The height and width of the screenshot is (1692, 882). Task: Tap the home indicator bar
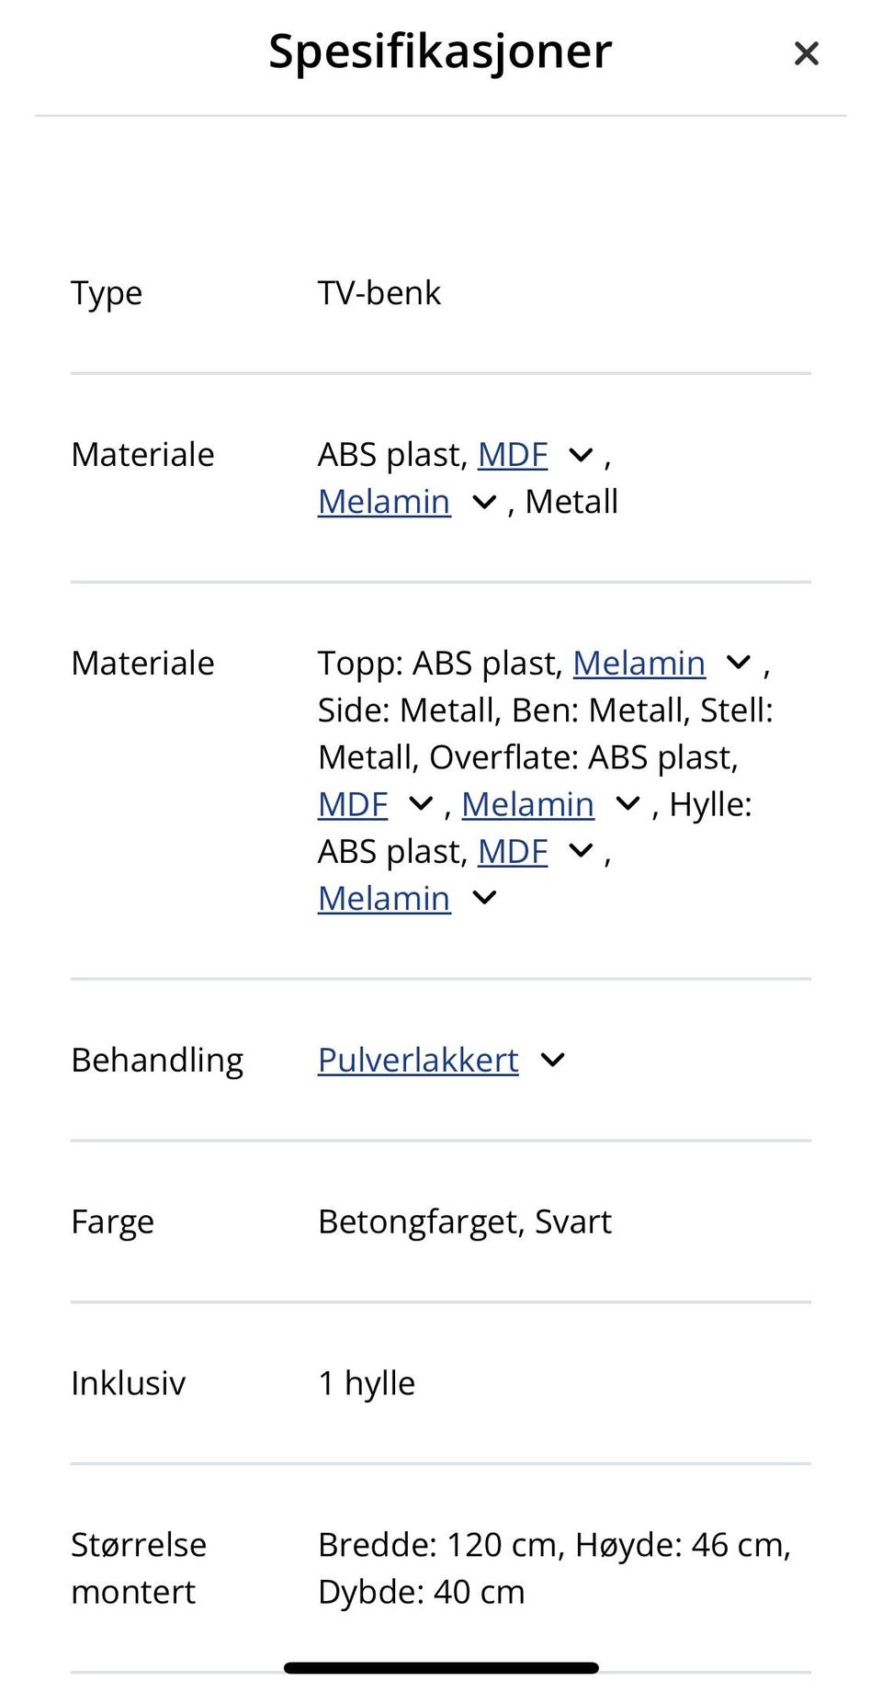tap(441, 1667)
